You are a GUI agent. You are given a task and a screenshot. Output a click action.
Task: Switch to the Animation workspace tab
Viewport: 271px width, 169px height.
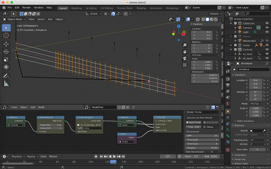156,8
